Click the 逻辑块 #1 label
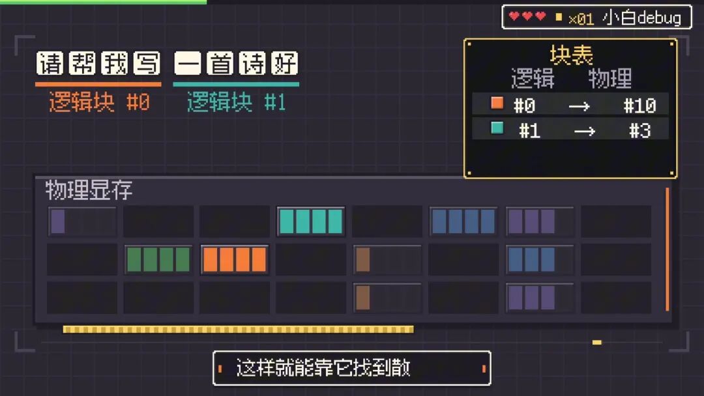This screenshot has width=704, height=396. (x=236, y=102)
